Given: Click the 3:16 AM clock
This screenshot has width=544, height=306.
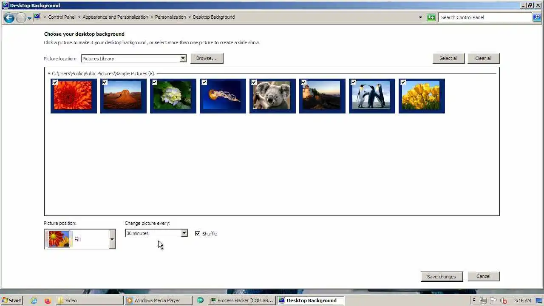Looking at the screenshot, I should coord(522,300).
